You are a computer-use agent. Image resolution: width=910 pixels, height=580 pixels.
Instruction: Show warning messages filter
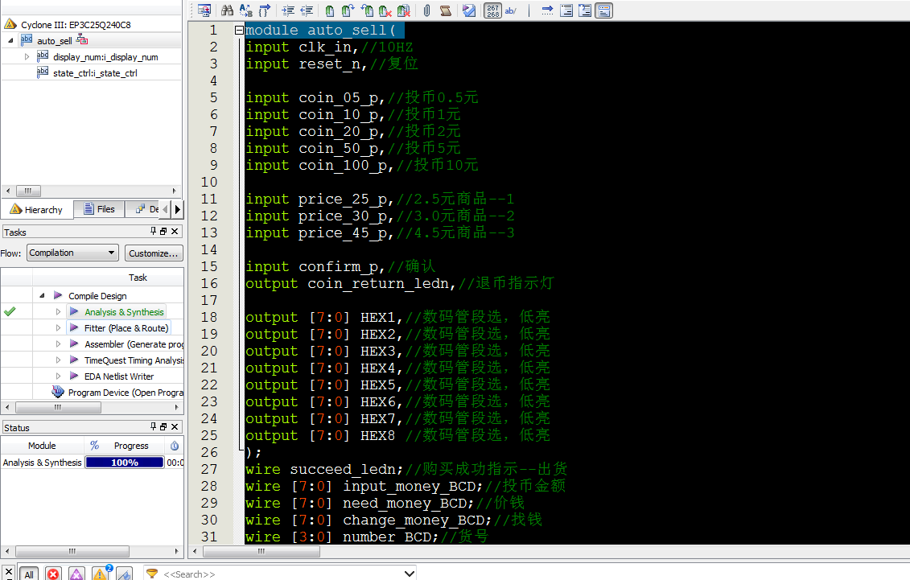pyautogui.click(x=101, y=574)
